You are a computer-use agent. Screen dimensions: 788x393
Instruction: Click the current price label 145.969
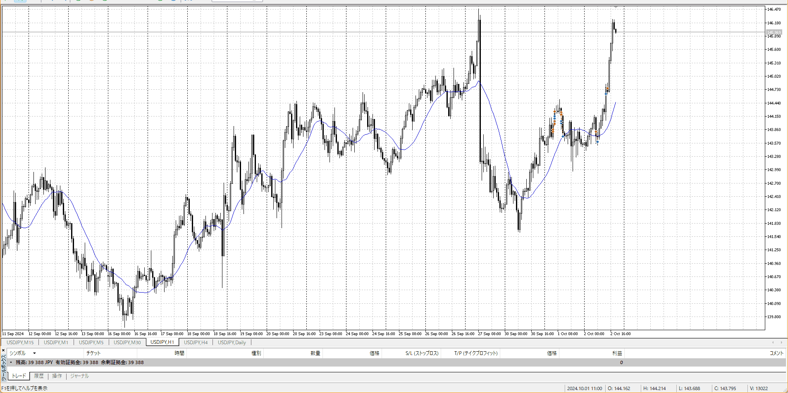774,32
